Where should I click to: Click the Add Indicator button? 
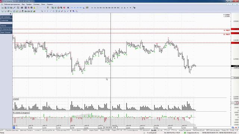coord(6,17)
